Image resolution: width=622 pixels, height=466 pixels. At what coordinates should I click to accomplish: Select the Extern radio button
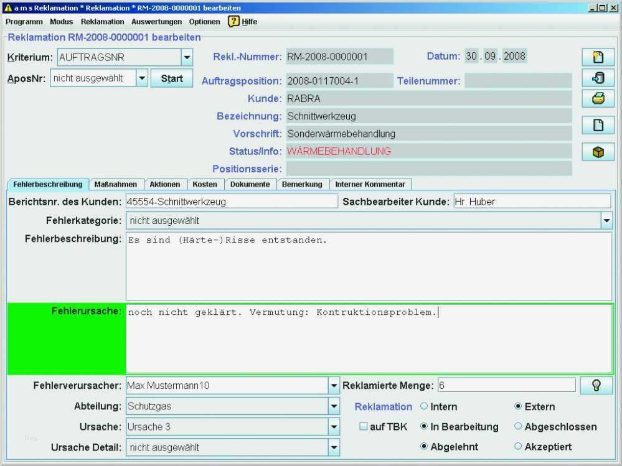[x=517, y=406]
